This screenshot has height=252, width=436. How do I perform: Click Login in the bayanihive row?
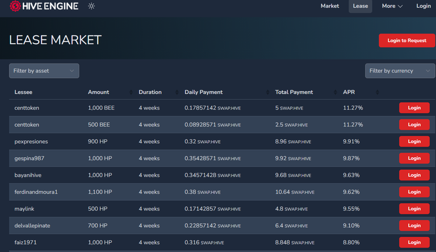[414, 175]
